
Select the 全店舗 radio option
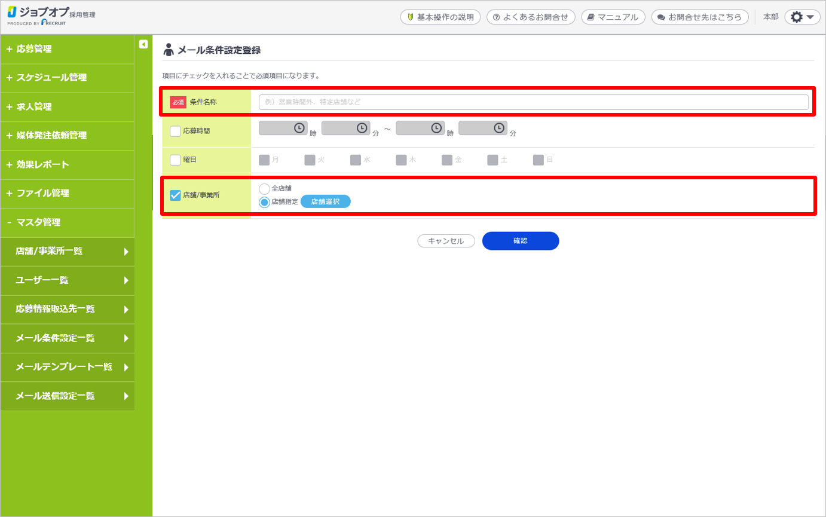[264, 189]
